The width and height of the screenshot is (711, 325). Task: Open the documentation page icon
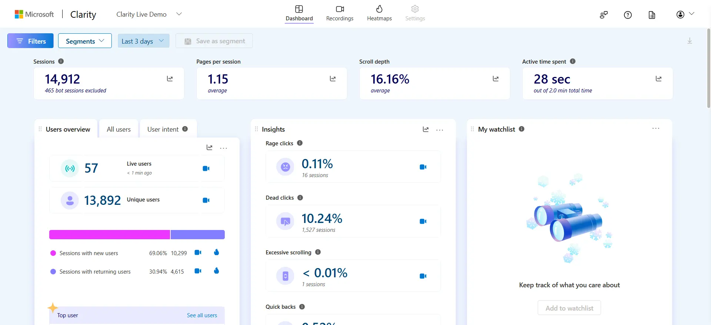[652, 15]
